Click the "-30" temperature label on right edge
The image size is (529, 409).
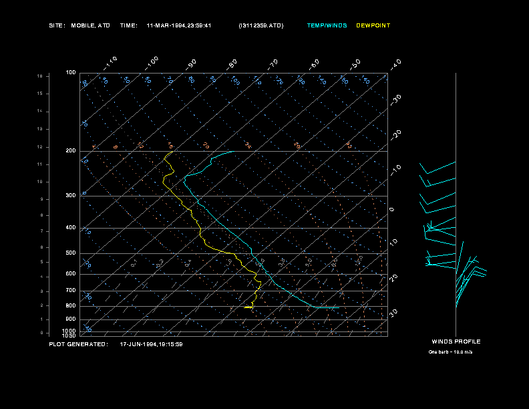395,100
